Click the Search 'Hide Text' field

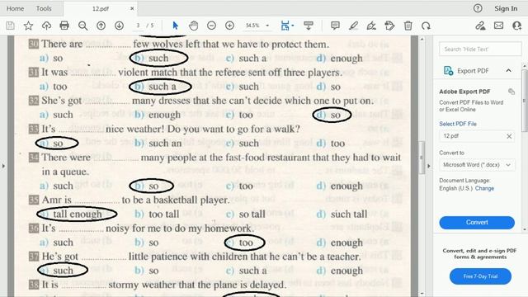[x=480, y=49]
